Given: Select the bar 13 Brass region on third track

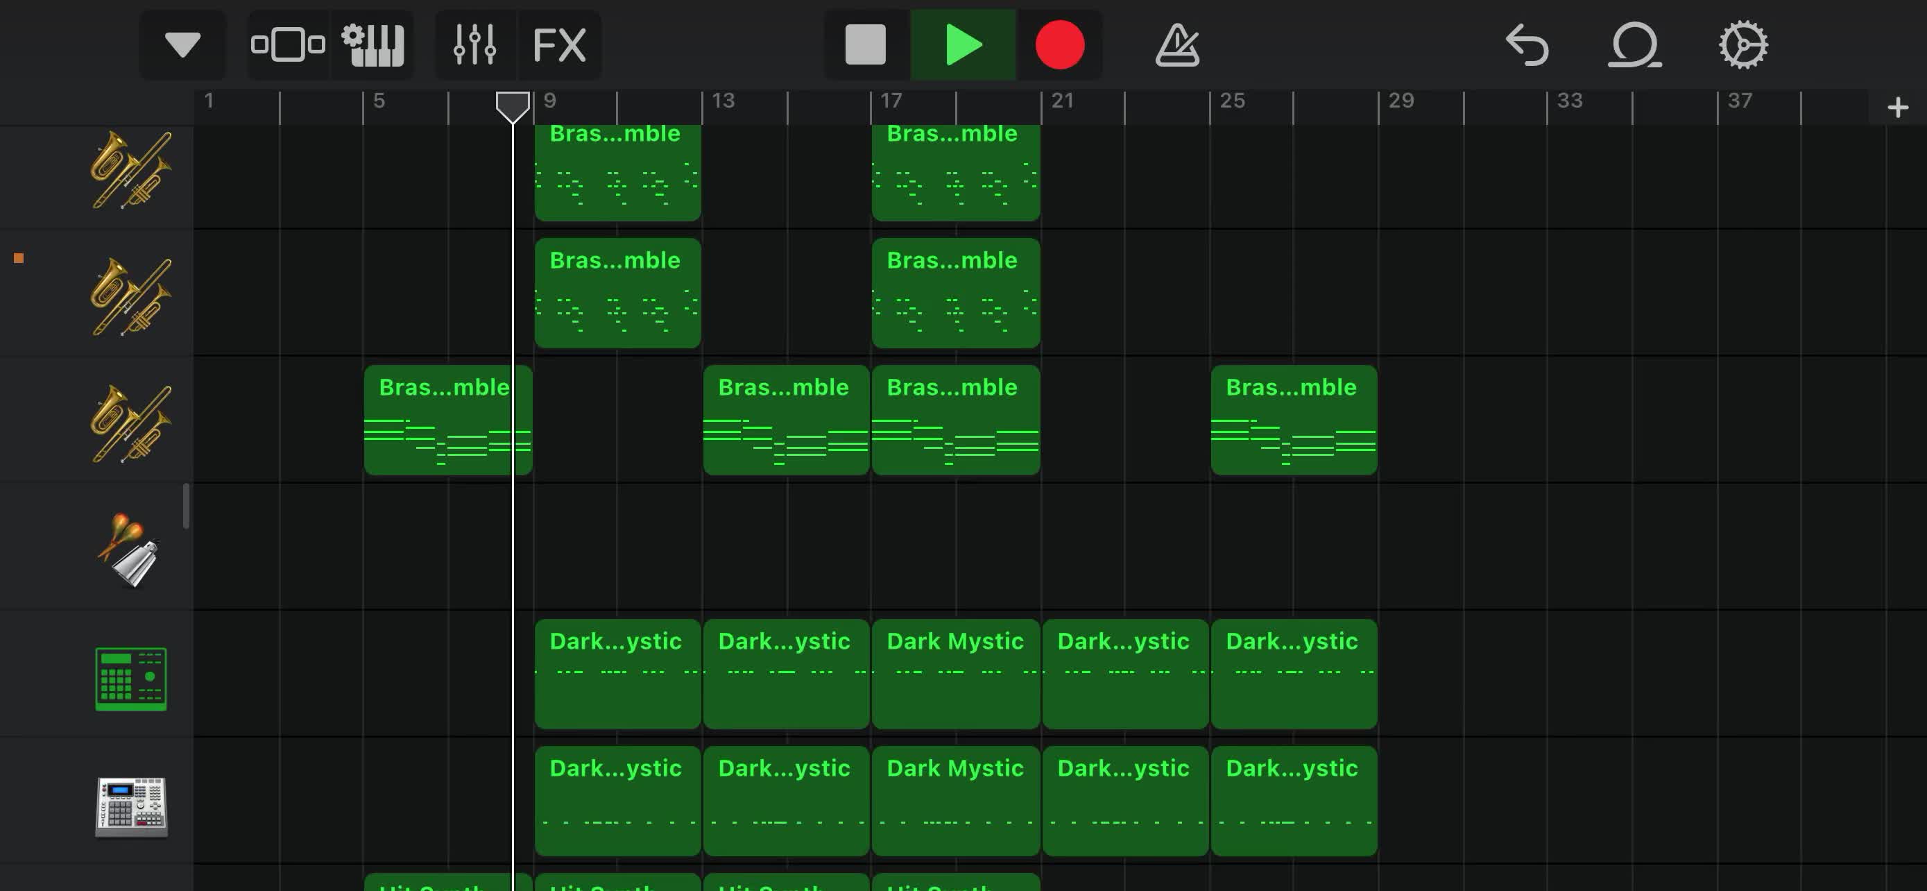Looking at the screenshot, I should tap(786, 421).
